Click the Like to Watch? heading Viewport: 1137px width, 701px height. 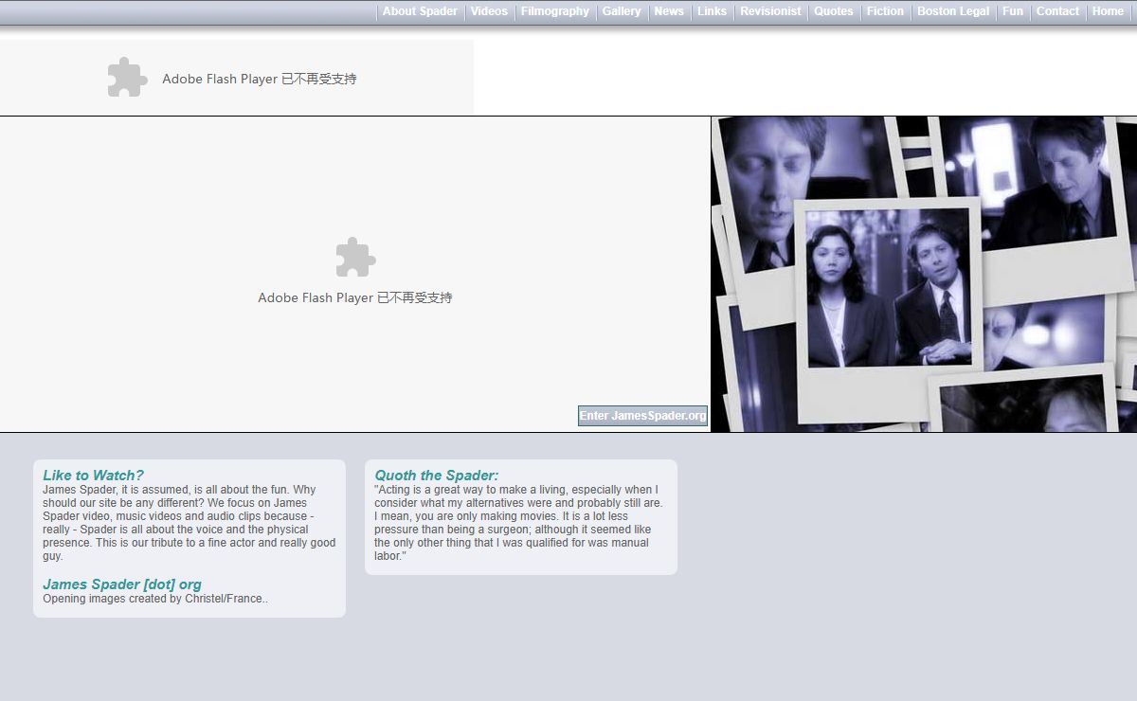pos(93,476)
